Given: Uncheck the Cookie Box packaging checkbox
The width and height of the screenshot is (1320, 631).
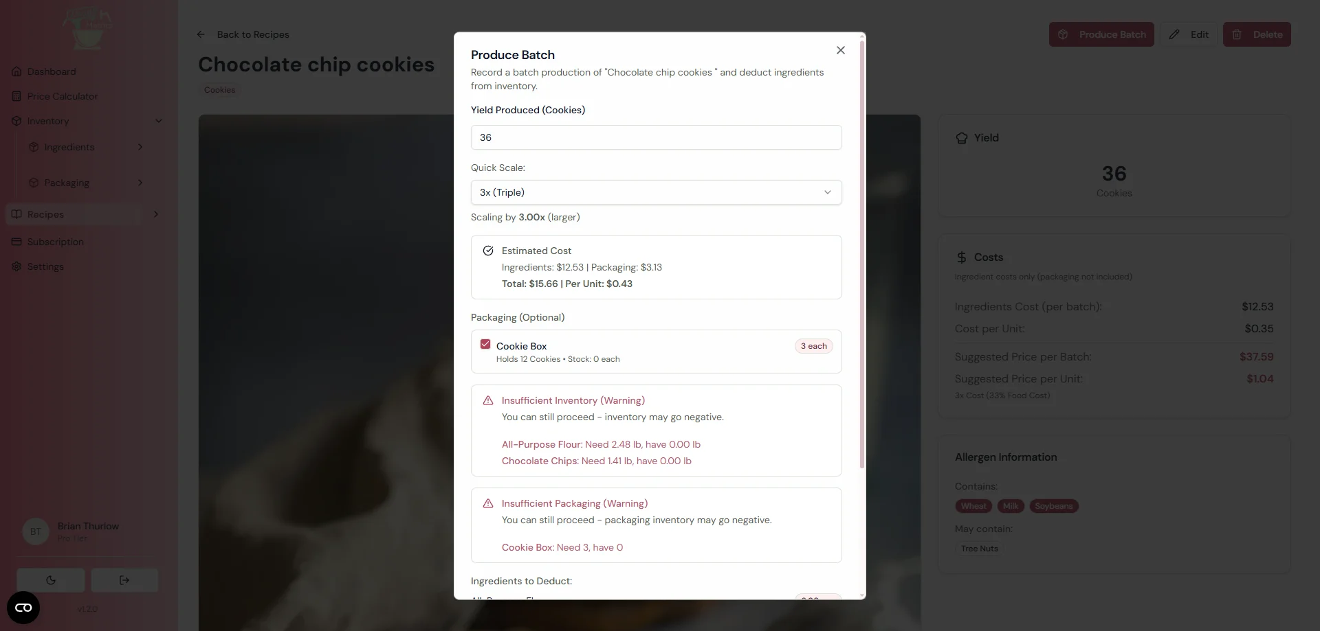Looking at the screenshot, I should (x=485, y=343).
